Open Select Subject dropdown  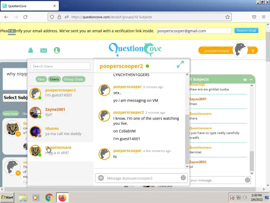point(16,98)
